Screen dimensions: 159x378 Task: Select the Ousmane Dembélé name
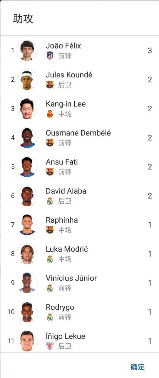[x=78, y=133]
